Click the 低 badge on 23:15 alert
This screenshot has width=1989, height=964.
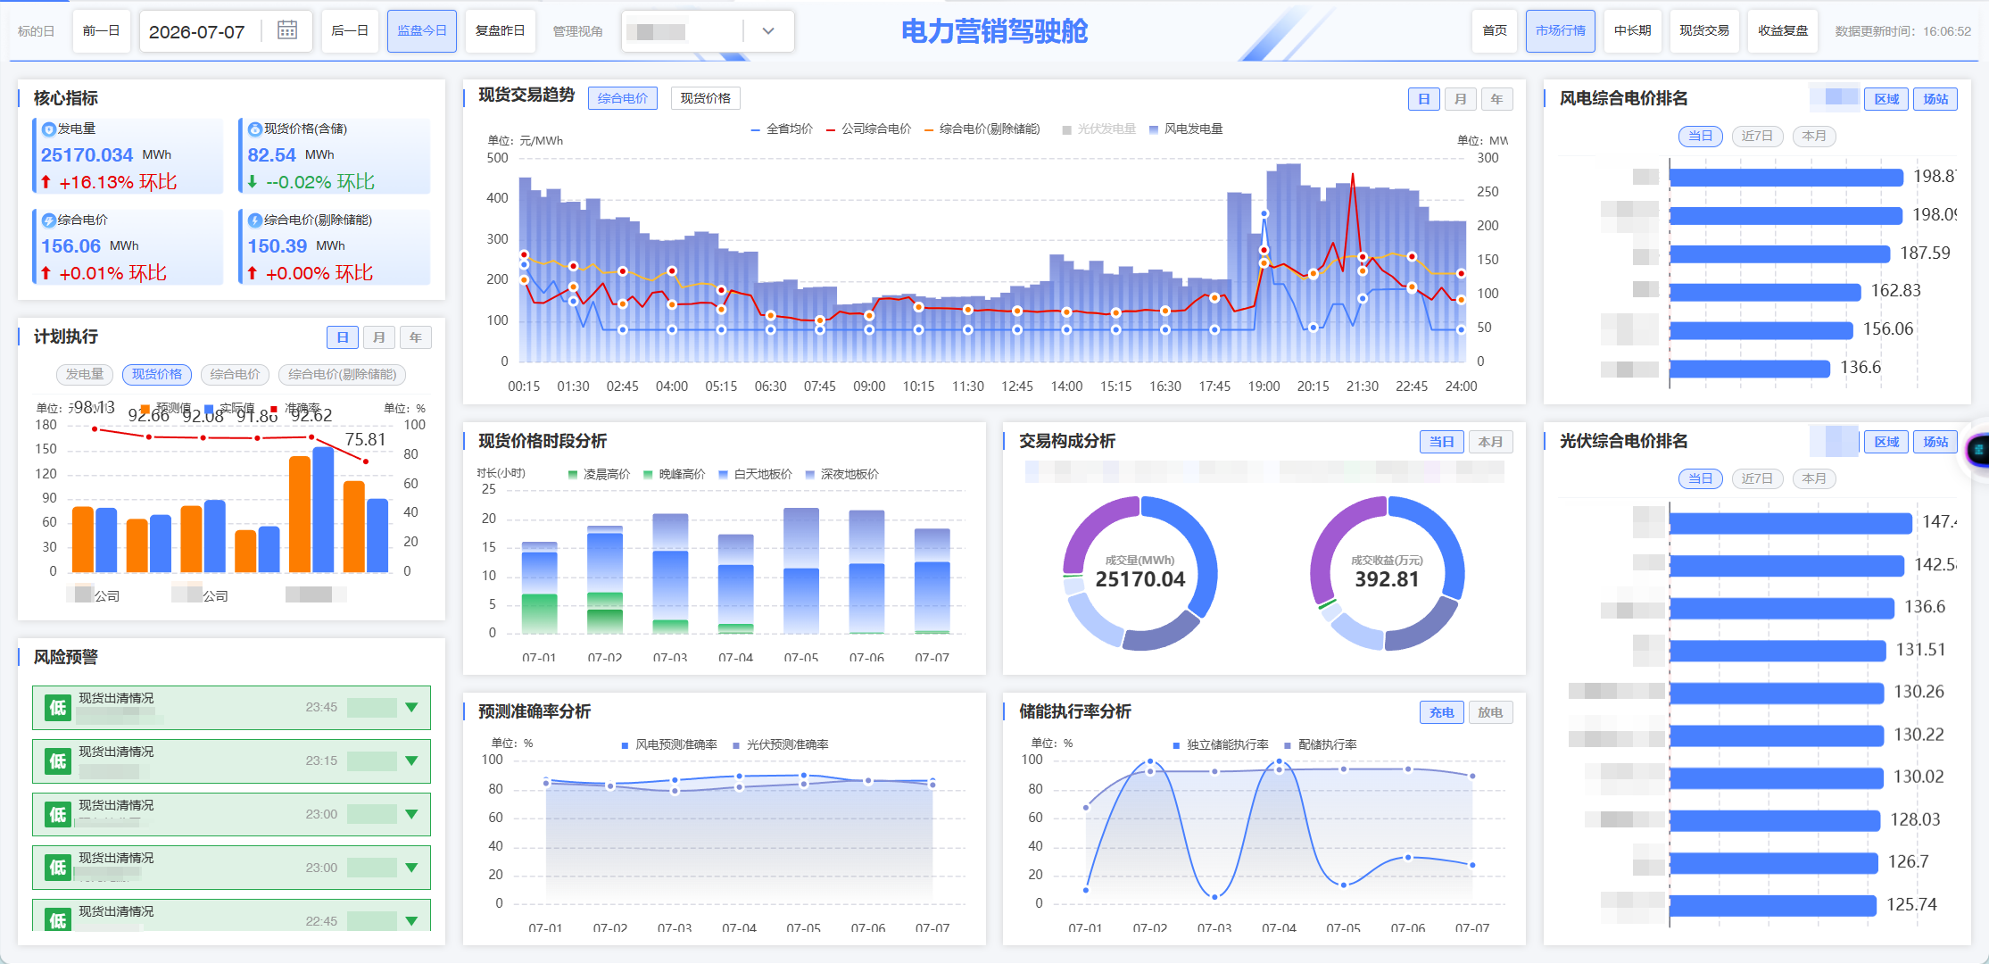(x=58, y=761)
